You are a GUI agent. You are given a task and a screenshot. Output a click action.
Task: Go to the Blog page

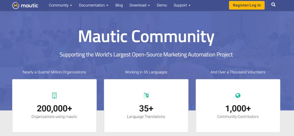(119, 5)
